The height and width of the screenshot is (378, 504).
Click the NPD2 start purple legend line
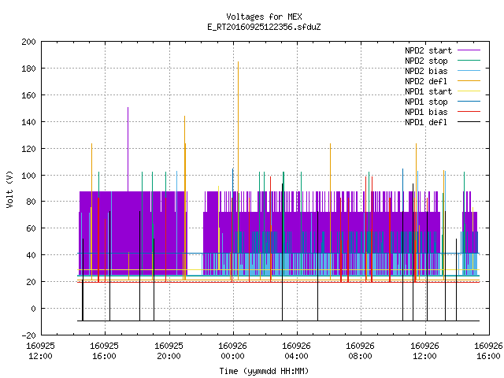tap(469, 50)
